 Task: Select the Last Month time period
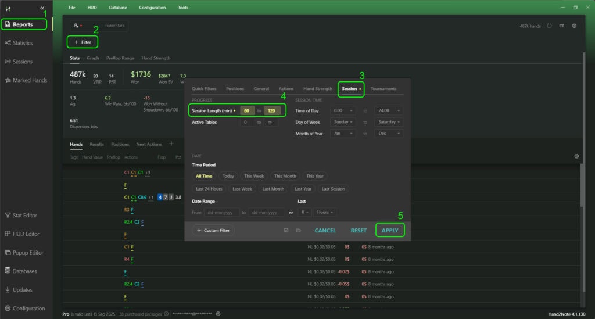click(x=273, y=189)
